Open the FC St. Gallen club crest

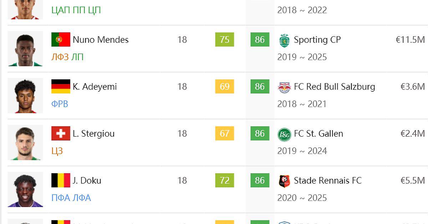pos(284,134)
